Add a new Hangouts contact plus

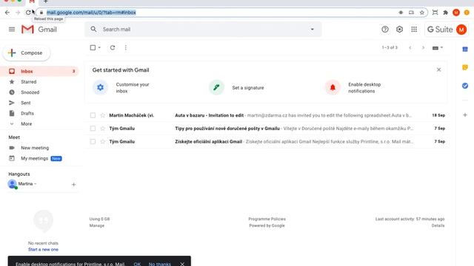[73, 184]
